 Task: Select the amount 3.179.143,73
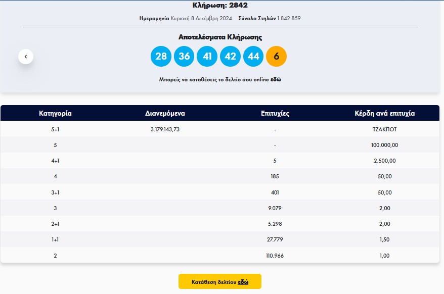pyautogui.click(x=165, y=129)
